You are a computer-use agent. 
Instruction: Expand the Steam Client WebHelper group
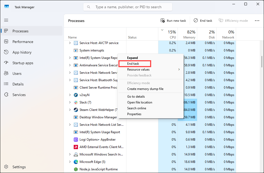70,110
